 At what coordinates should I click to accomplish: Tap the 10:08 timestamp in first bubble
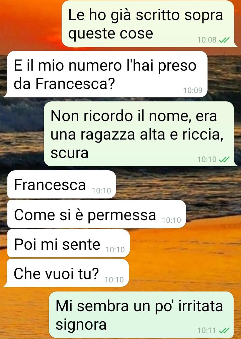[x=207, y=40]
